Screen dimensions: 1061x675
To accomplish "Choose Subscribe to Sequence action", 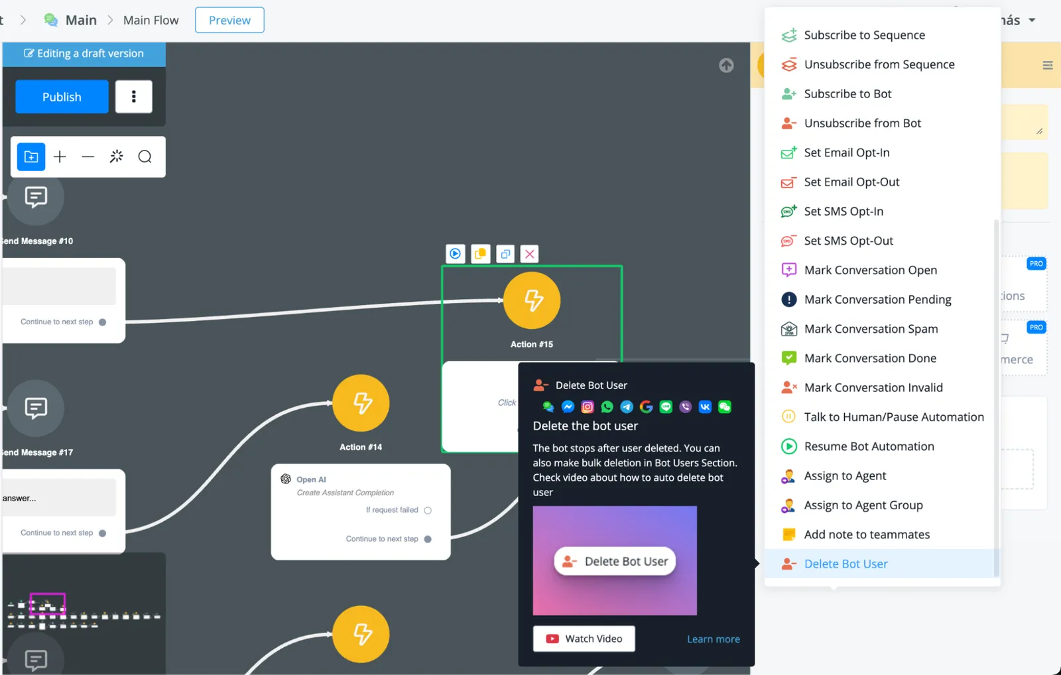I will tap(882, 35).
